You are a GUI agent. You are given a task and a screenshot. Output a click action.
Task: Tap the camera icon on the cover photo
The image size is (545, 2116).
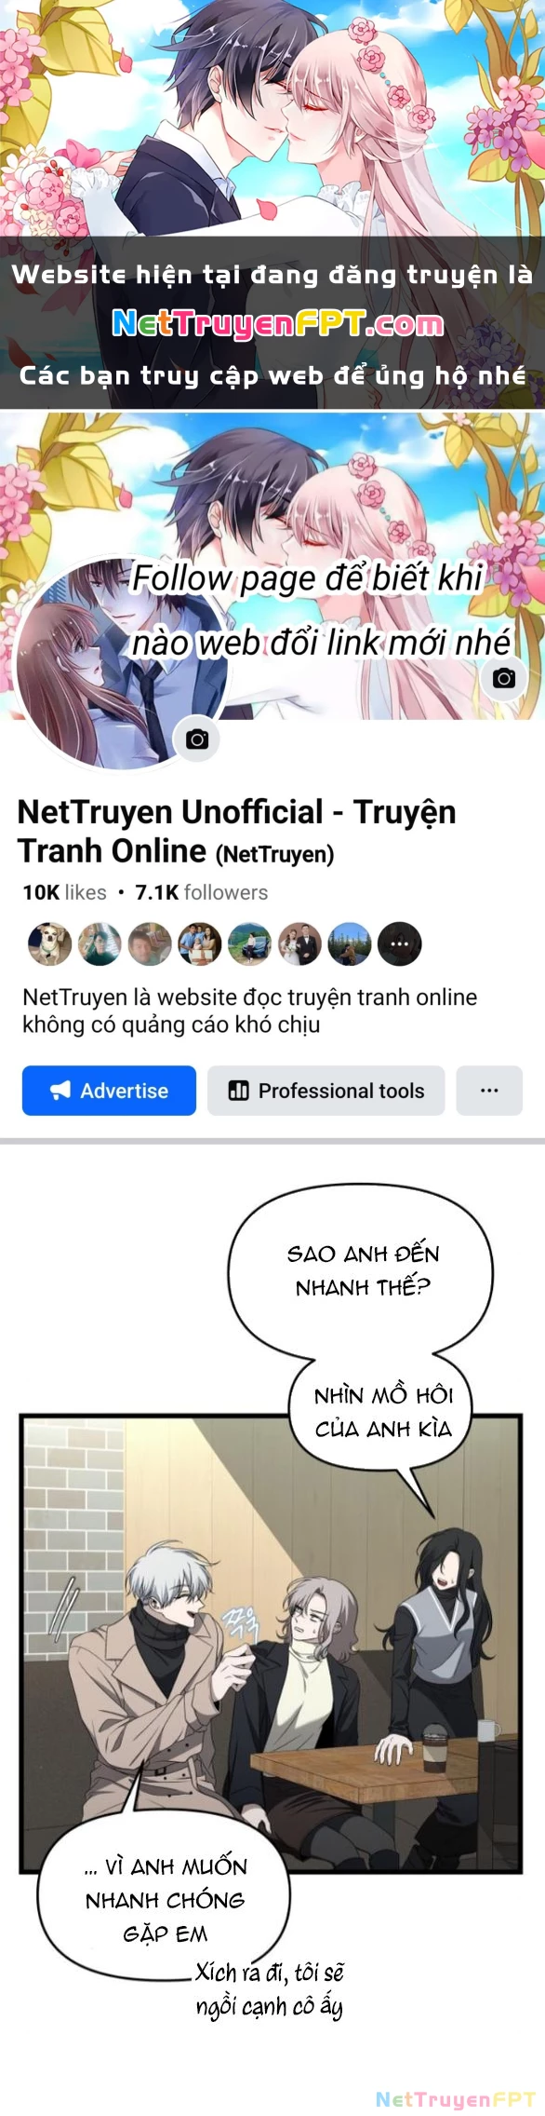504,678
